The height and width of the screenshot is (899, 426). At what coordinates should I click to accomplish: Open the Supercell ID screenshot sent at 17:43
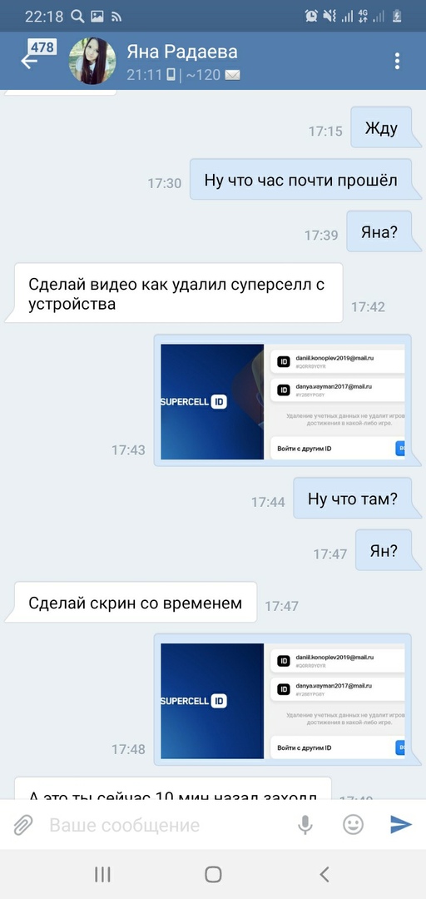click(283, 400)
